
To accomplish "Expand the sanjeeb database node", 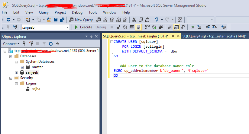I will click(x=16, y=73).
